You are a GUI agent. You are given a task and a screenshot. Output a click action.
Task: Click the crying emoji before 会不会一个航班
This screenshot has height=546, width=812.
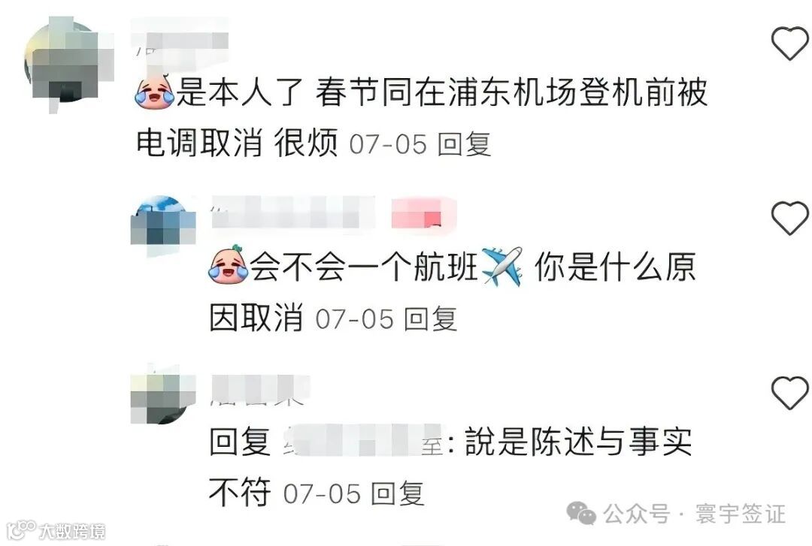coord(228,265)
